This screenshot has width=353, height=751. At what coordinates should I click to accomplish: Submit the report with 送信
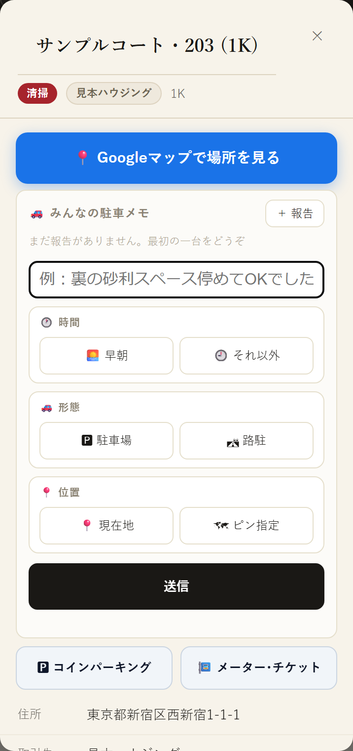pyautogui.click(x=176, y=586)
